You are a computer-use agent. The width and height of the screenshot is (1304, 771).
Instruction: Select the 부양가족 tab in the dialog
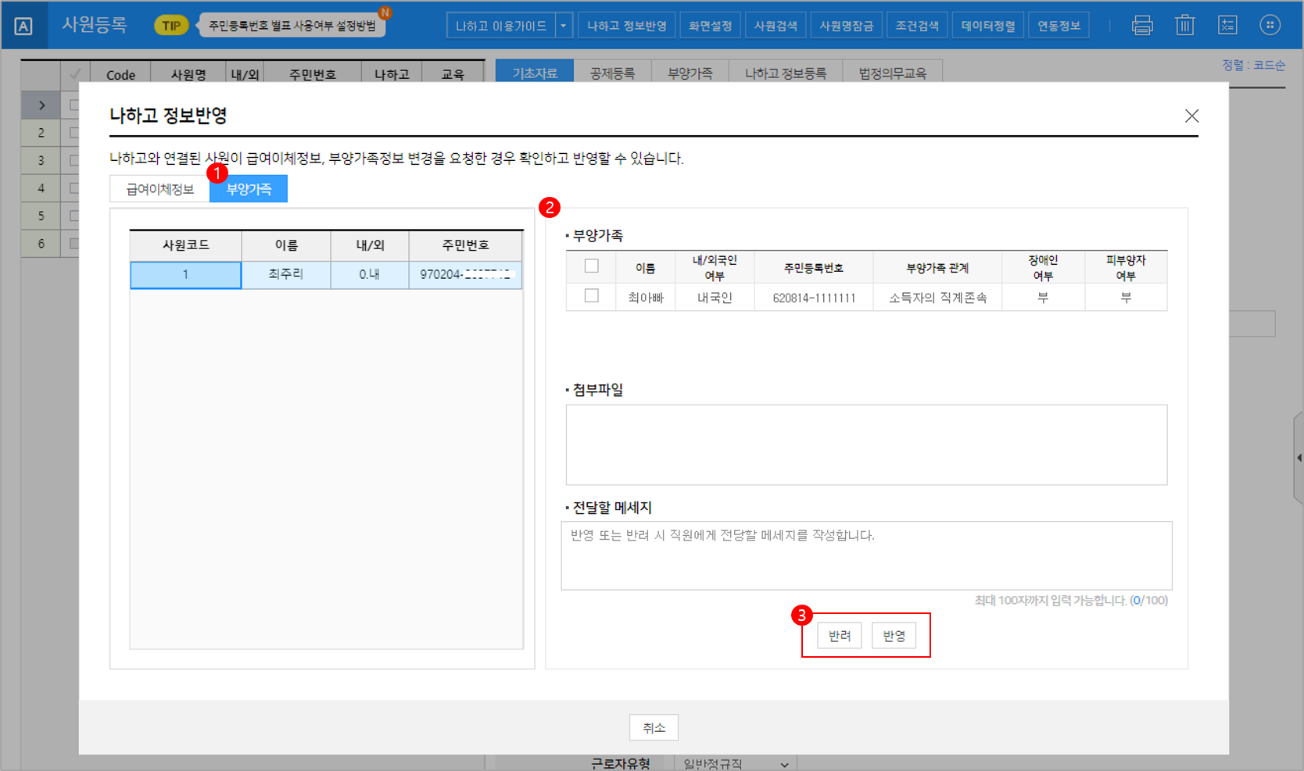249,189
